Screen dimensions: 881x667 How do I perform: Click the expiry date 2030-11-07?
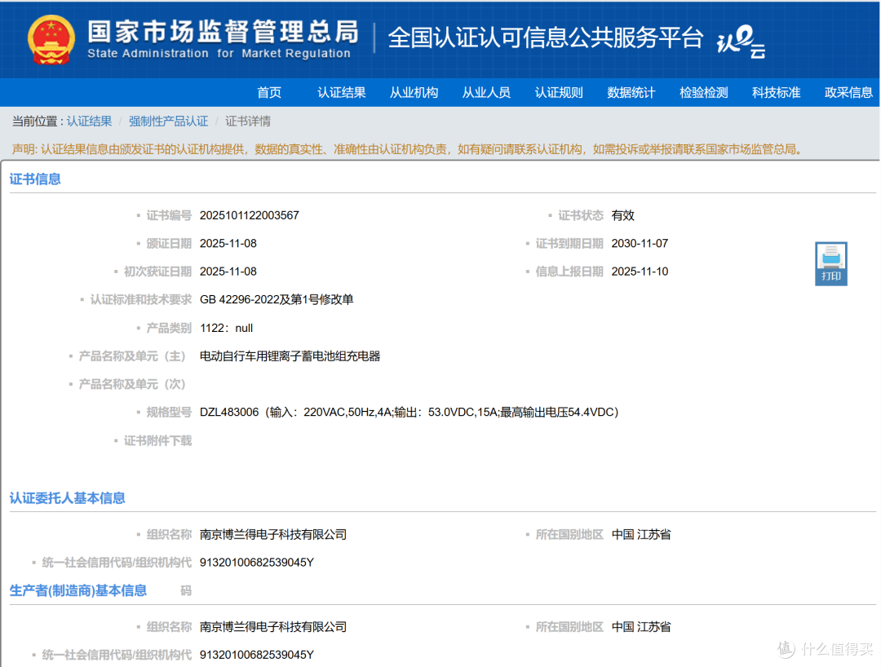pos(640,244)
